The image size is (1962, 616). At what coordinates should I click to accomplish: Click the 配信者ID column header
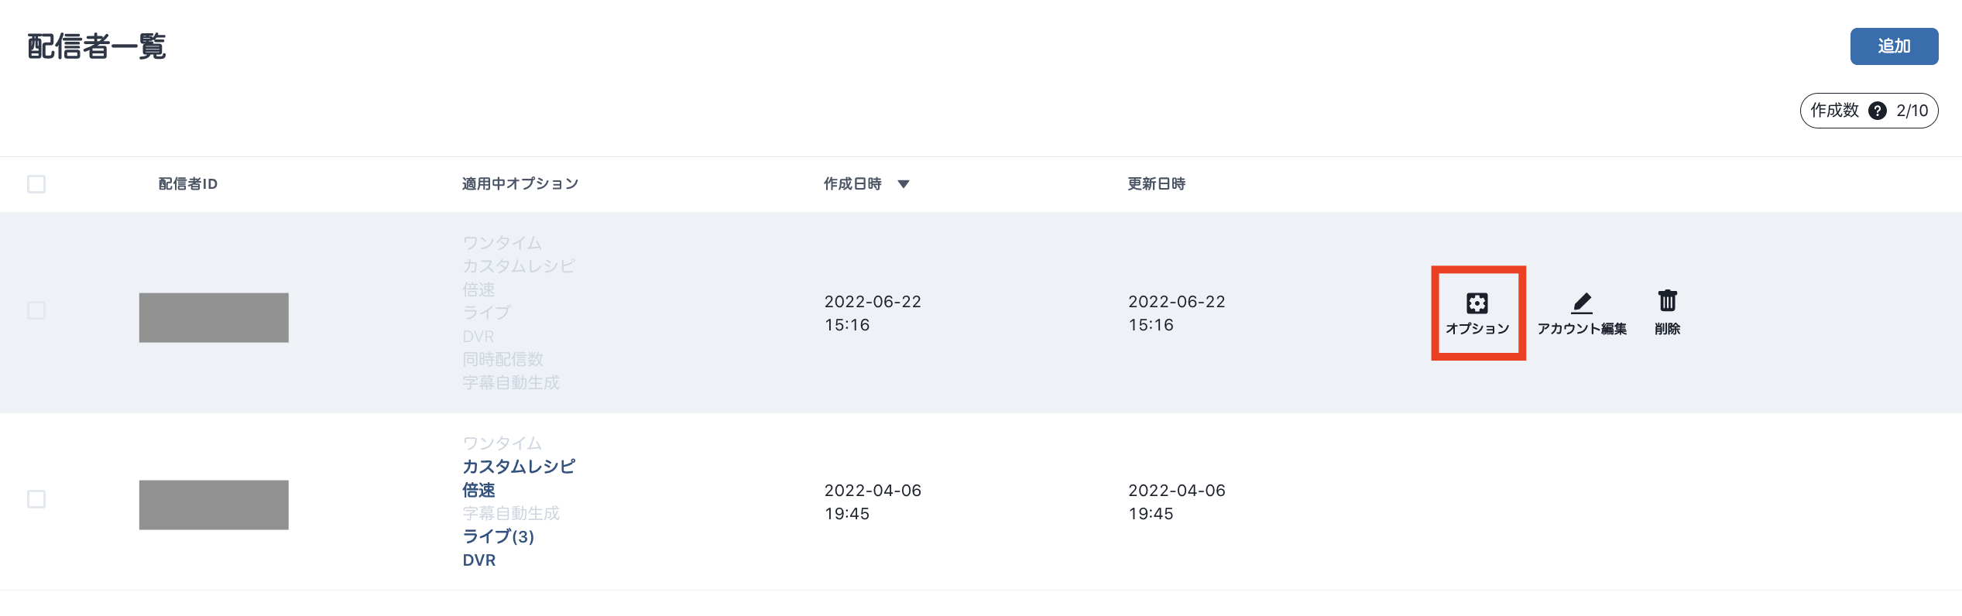[x=187, y=184]
